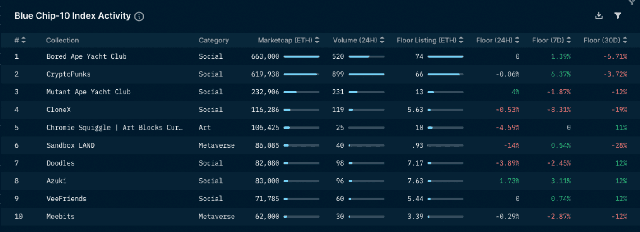Click Metaverse category in Meebits row
The width and height of the screenshot is (640, 232).
(217, 217)
